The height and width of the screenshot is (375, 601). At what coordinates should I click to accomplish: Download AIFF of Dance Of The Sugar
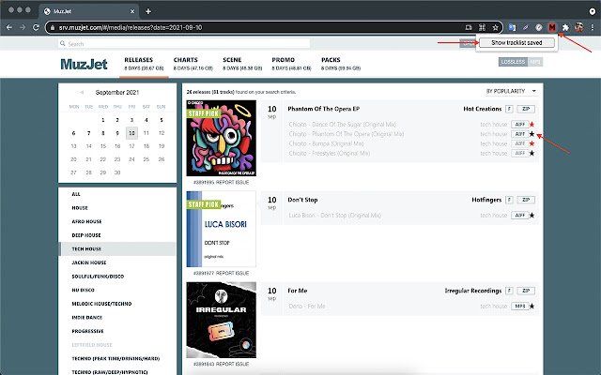[x=519, y=125]
